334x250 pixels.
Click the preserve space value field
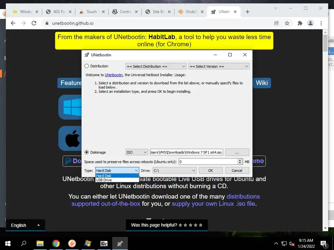pos(208,161)
